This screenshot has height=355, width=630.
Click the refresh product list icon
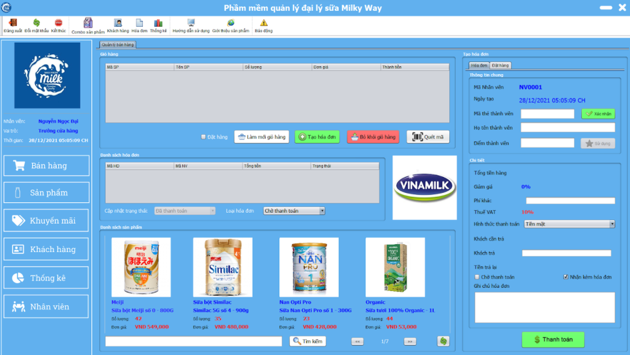443,341
